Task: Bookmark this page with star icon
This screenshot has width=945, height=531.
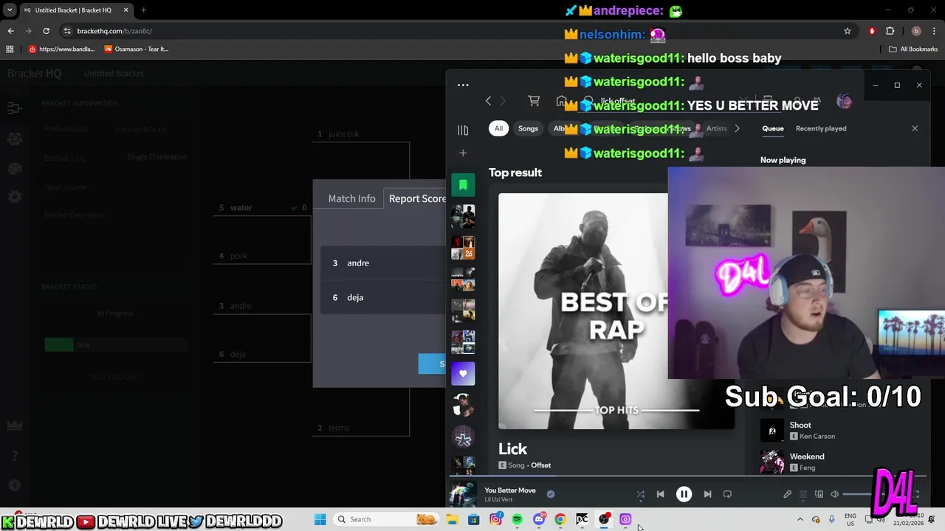Action: pos(848,31)
